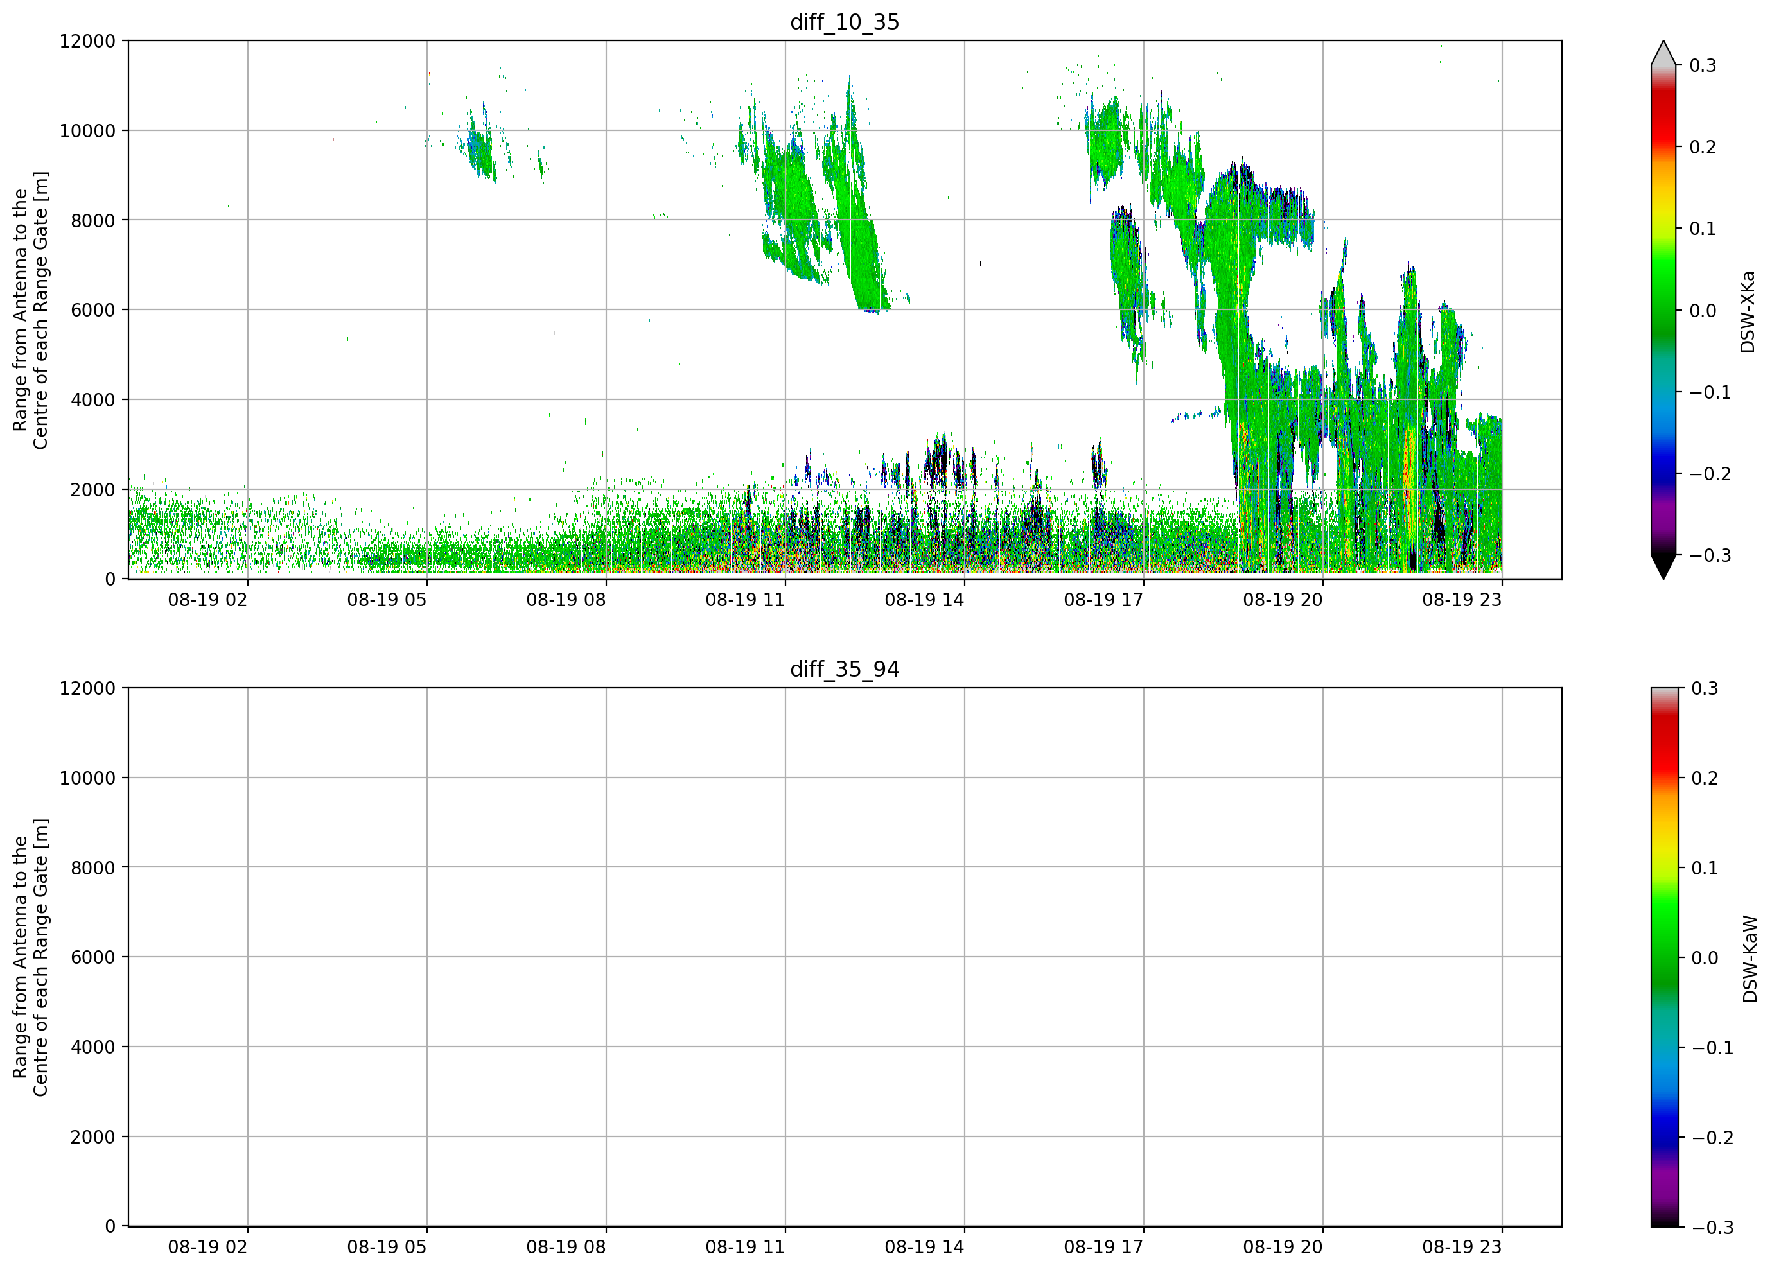Click the 0.3 tick on DSW-XKa colorbar
This screenshot has width=1772, height=1270.
[1703, 65]
